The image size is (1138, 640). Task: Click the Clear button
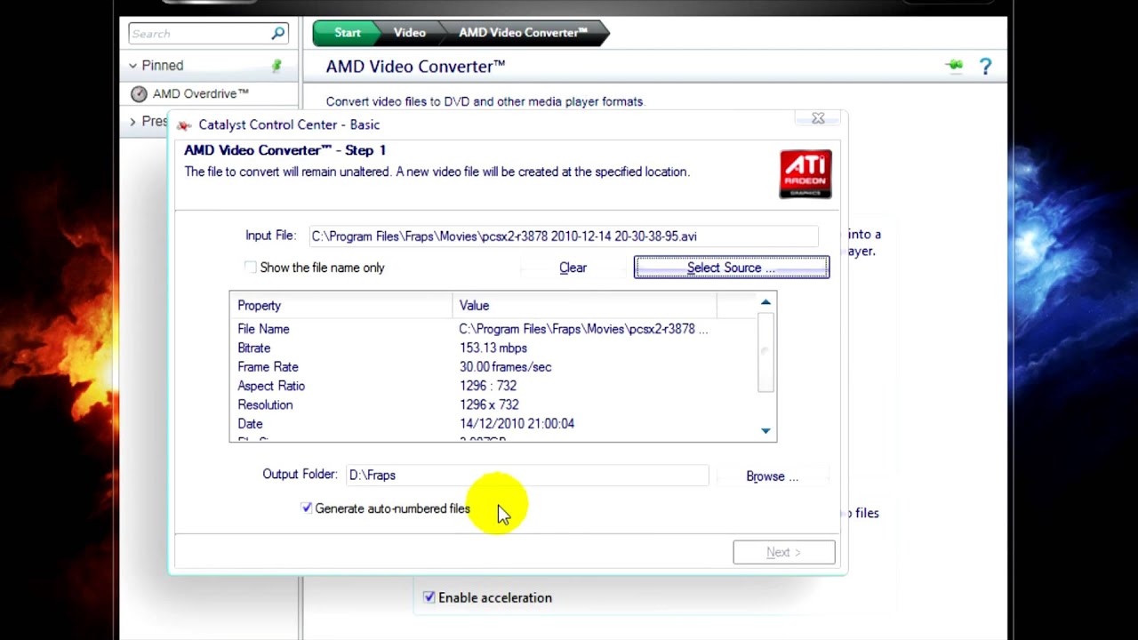coord(573,268)
